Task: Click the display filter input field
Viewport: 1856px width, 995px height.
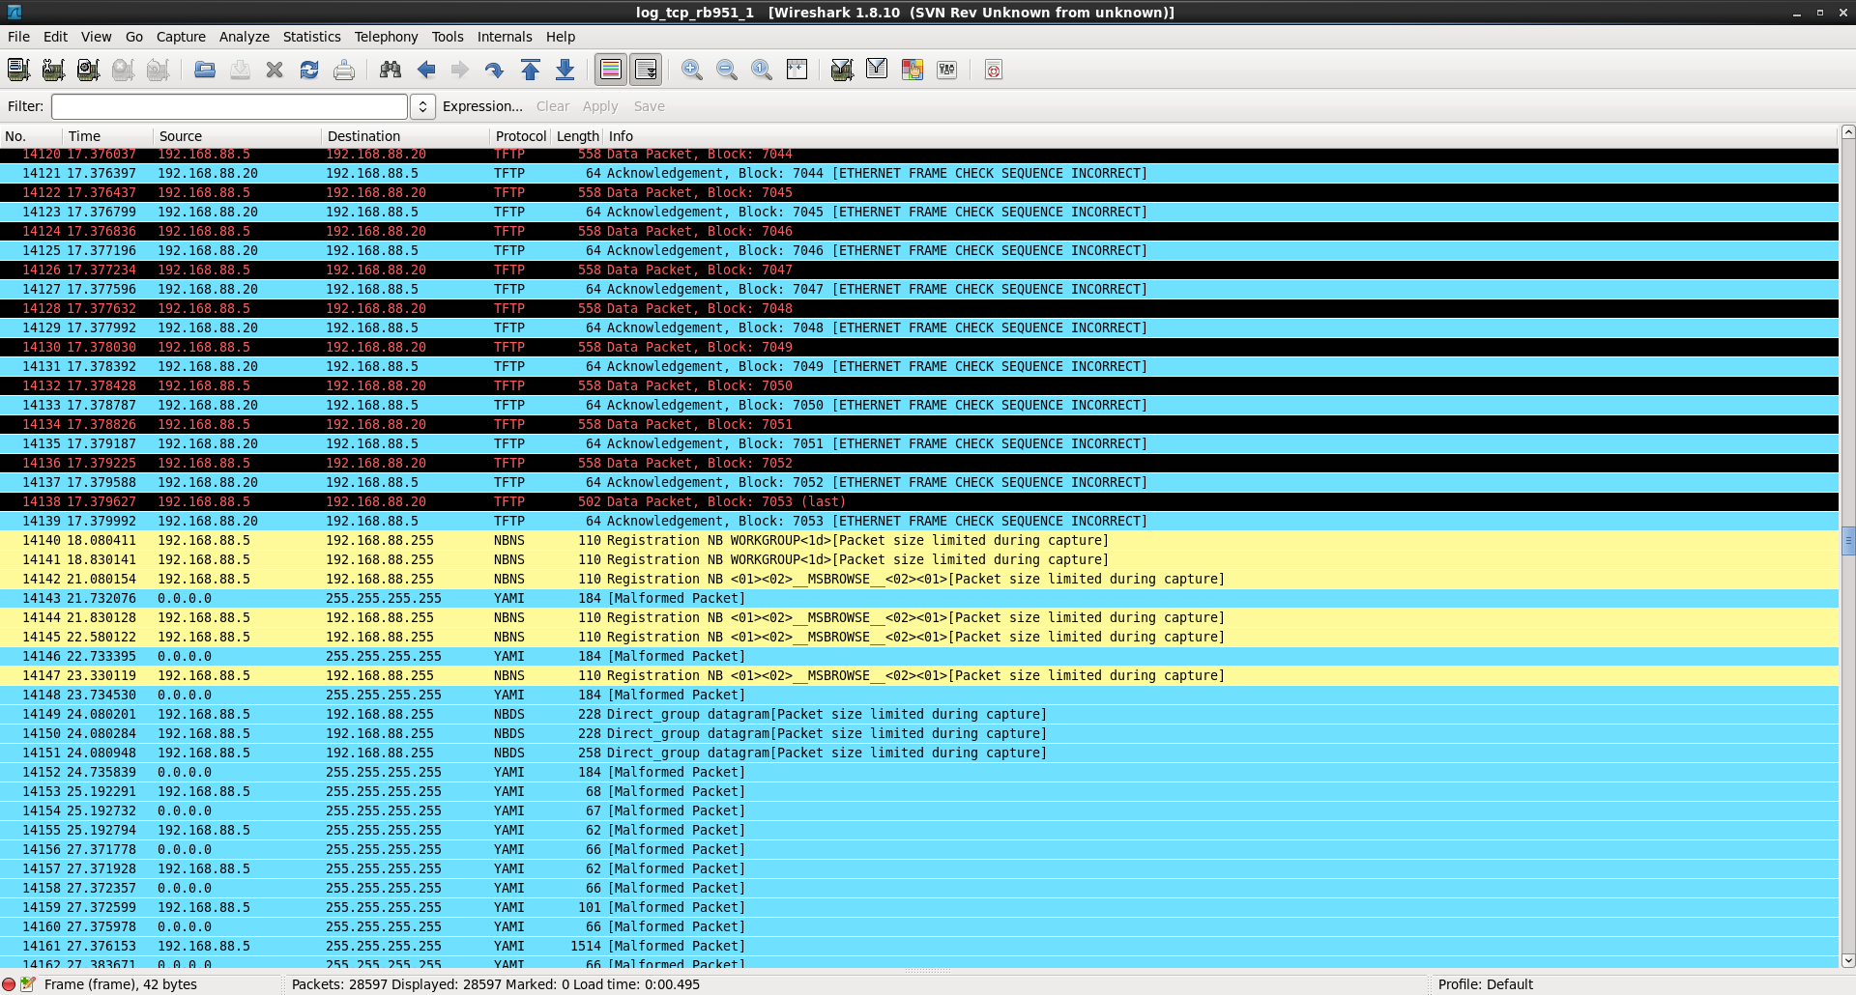Action: 229,106
